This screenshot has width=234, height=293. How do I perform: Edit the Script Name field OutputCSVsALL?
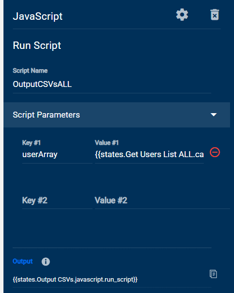pyautogui.click(x=112, y=84)
